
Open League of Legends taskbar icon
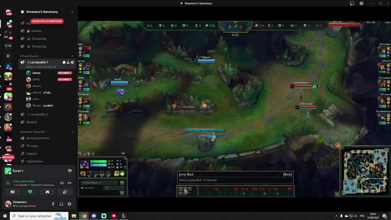pyautogui.click(x=124, y=216)
